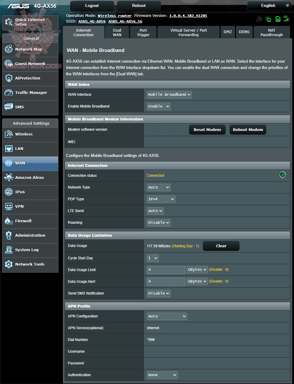This screenshot has height=384, width=294.
Task: Open the PDP Type dropdown
Action: click(x=161, y=199)
